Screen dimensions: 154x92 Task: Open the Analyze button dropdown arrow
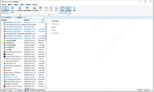43,9
